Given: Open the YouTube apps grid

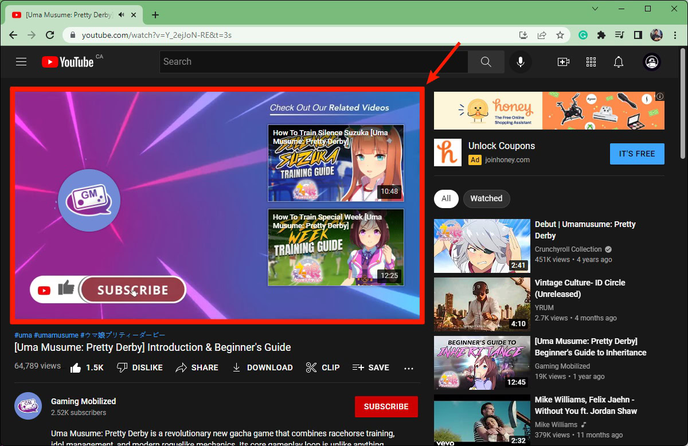Looking at the screenshot, I should tap(591, 62).
